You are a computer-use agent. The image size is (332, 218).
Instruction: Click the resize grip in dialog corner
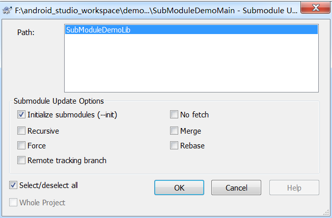click(x=327, y=213)
